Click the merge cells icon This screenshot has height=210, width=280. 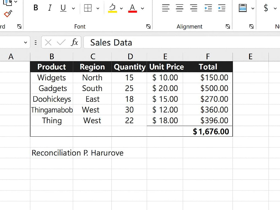[x=243, y=8]
